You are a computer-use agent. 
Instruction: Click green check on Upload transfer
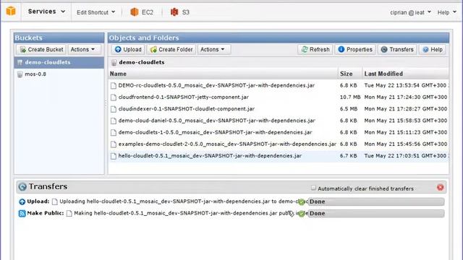[301, 202]
